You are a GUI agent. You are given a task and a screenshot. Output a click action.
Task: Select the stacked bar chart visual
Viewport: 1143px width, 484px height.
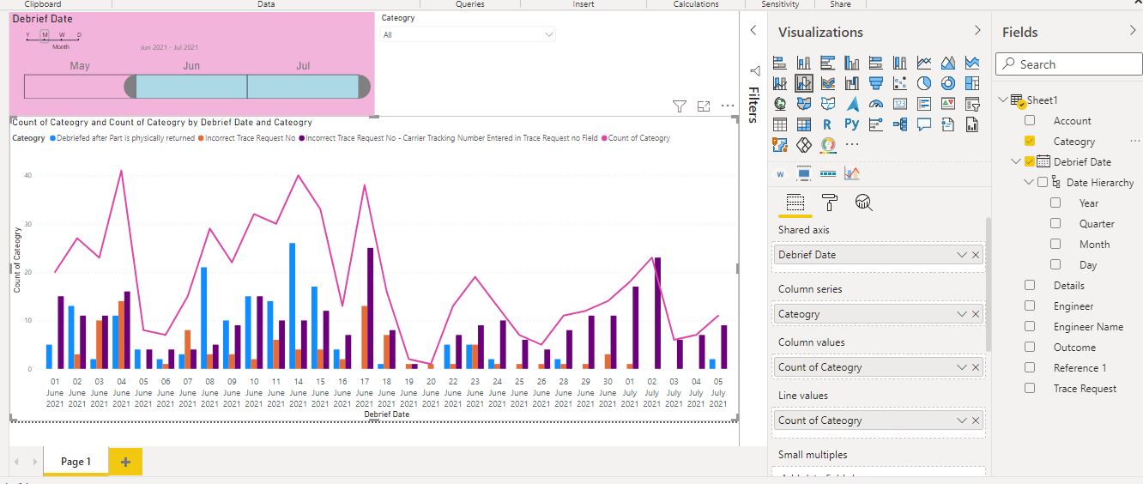(780, 63)
